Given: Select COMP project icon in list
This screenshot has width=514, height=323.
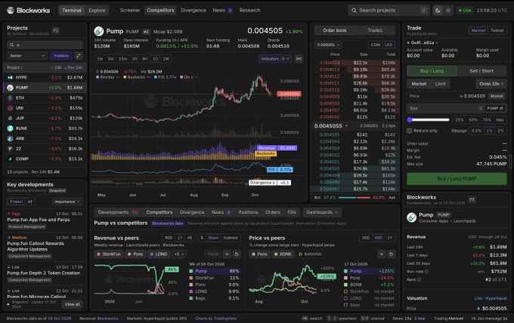Looking at the screenshot, I should [10, 158].
